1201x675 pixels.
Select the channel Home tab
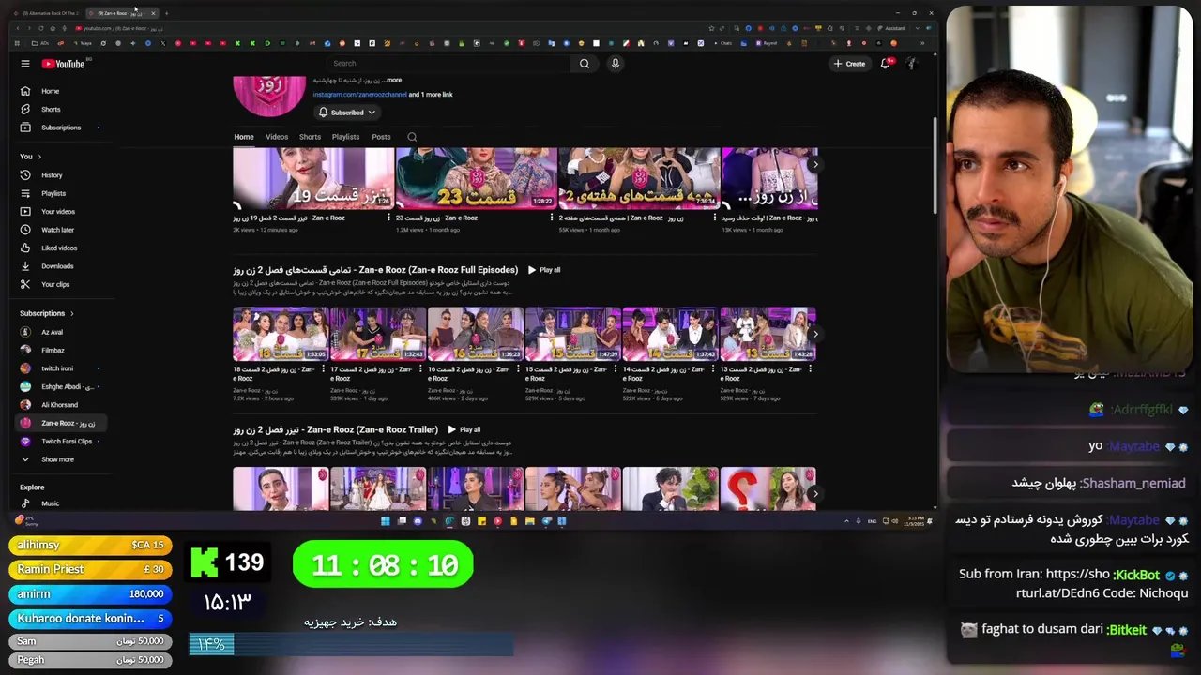tap(244, 137)
